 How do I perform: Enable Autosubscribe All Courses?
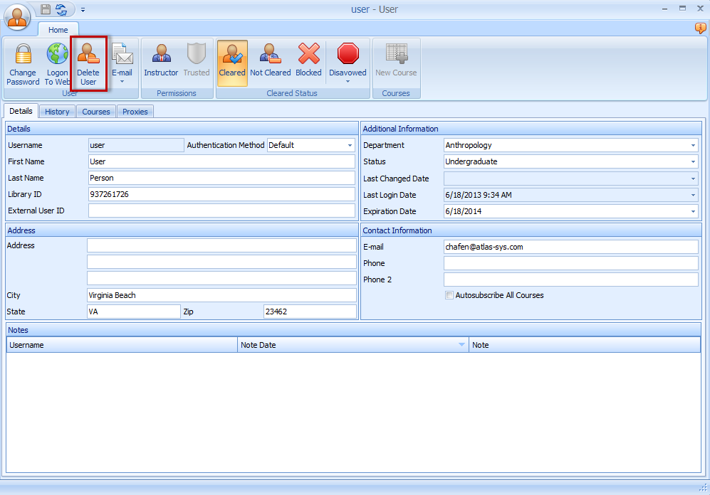tap(449, 296)
